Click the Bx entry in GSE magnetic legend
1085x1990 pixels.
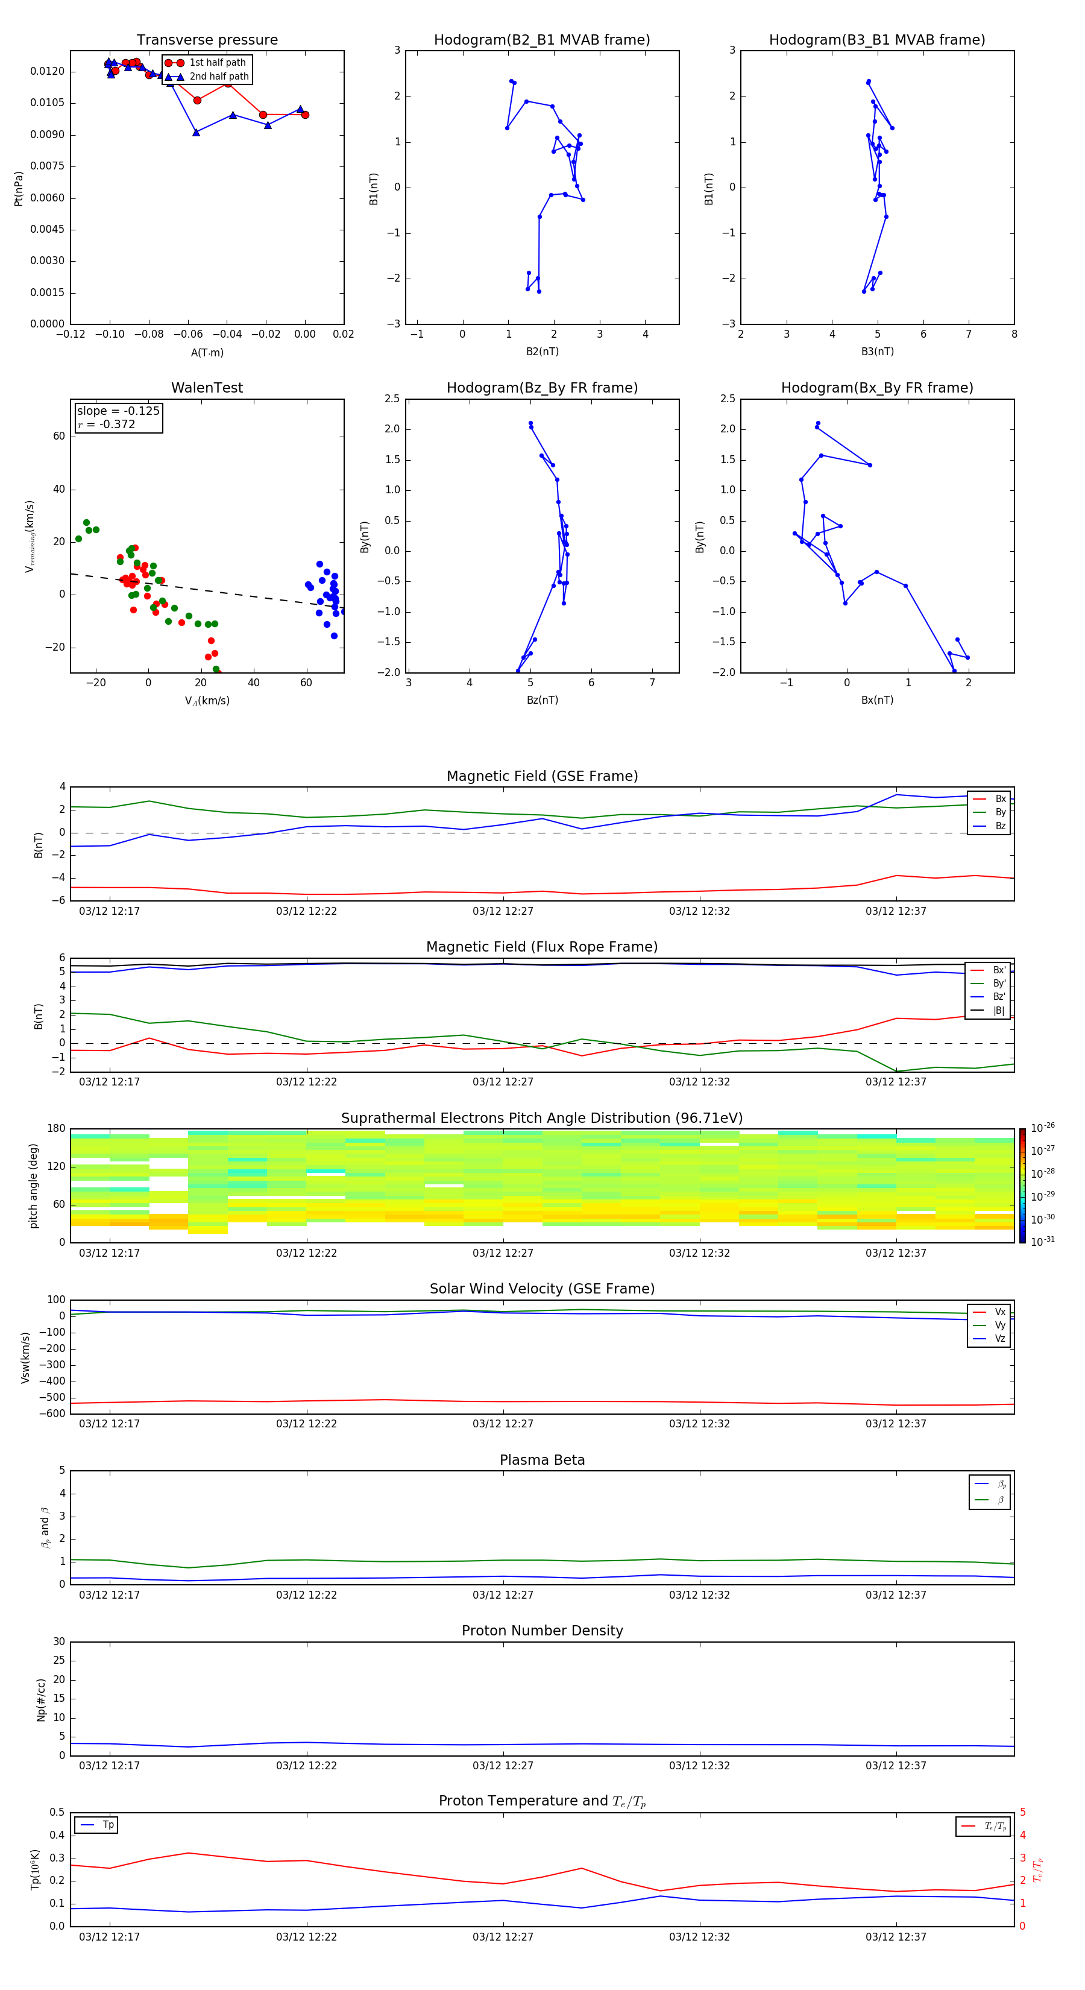[x=989, y=799]
